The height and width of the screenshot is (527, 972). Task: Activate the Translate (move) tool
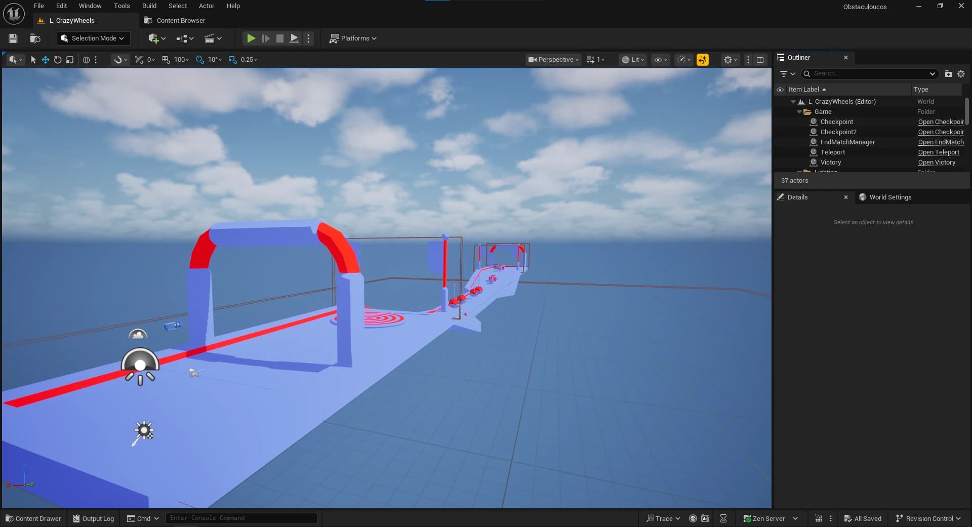[46, 60]
